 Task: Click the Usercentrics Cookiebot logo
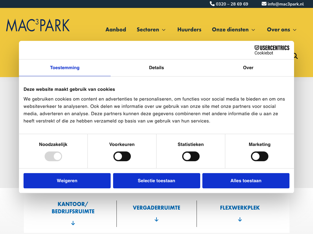pos(272,50)
